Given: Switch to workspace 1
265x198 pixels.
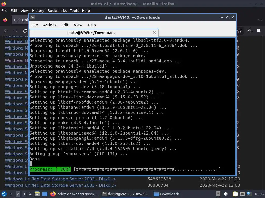Looking at the screenshot, I should coord(11,194).
